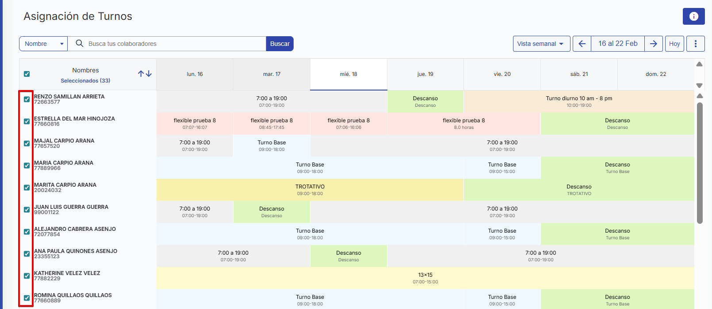Select the mié. 18 day column header

[x=348, y=74]
